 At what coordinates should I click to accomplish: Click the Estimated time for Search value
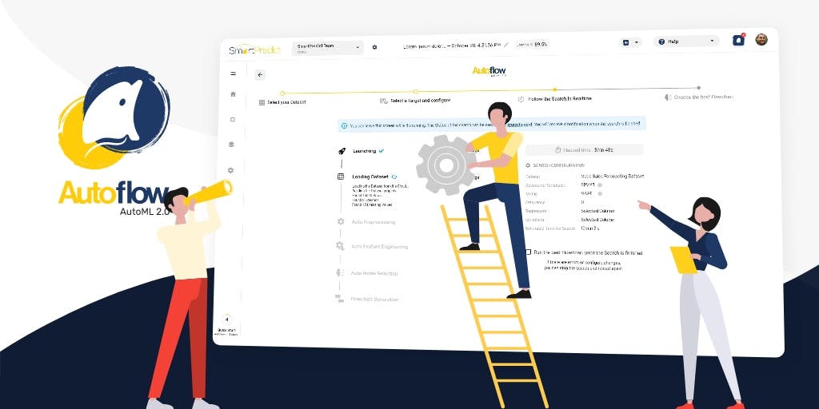point(589,228)
